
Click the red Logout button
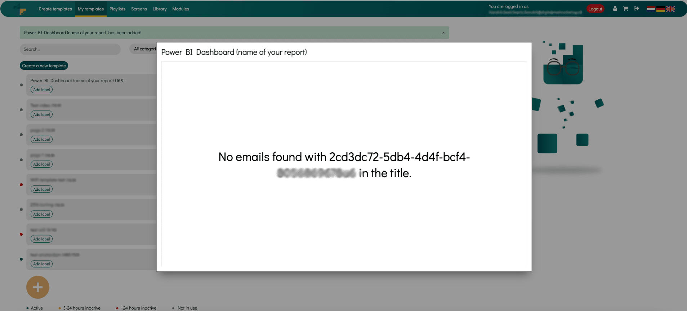[x=595, y=9]
